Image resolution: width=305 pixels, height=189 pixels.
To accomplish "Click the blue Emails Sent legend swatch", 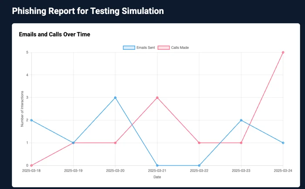I will [x=129, y=48].
